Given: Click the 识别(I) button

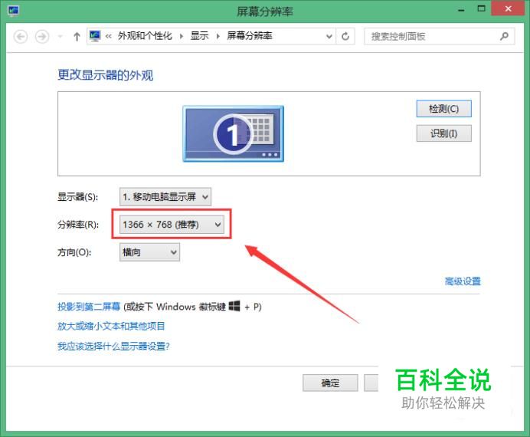Looking at the screenshot, I should (x=443, y=133).
